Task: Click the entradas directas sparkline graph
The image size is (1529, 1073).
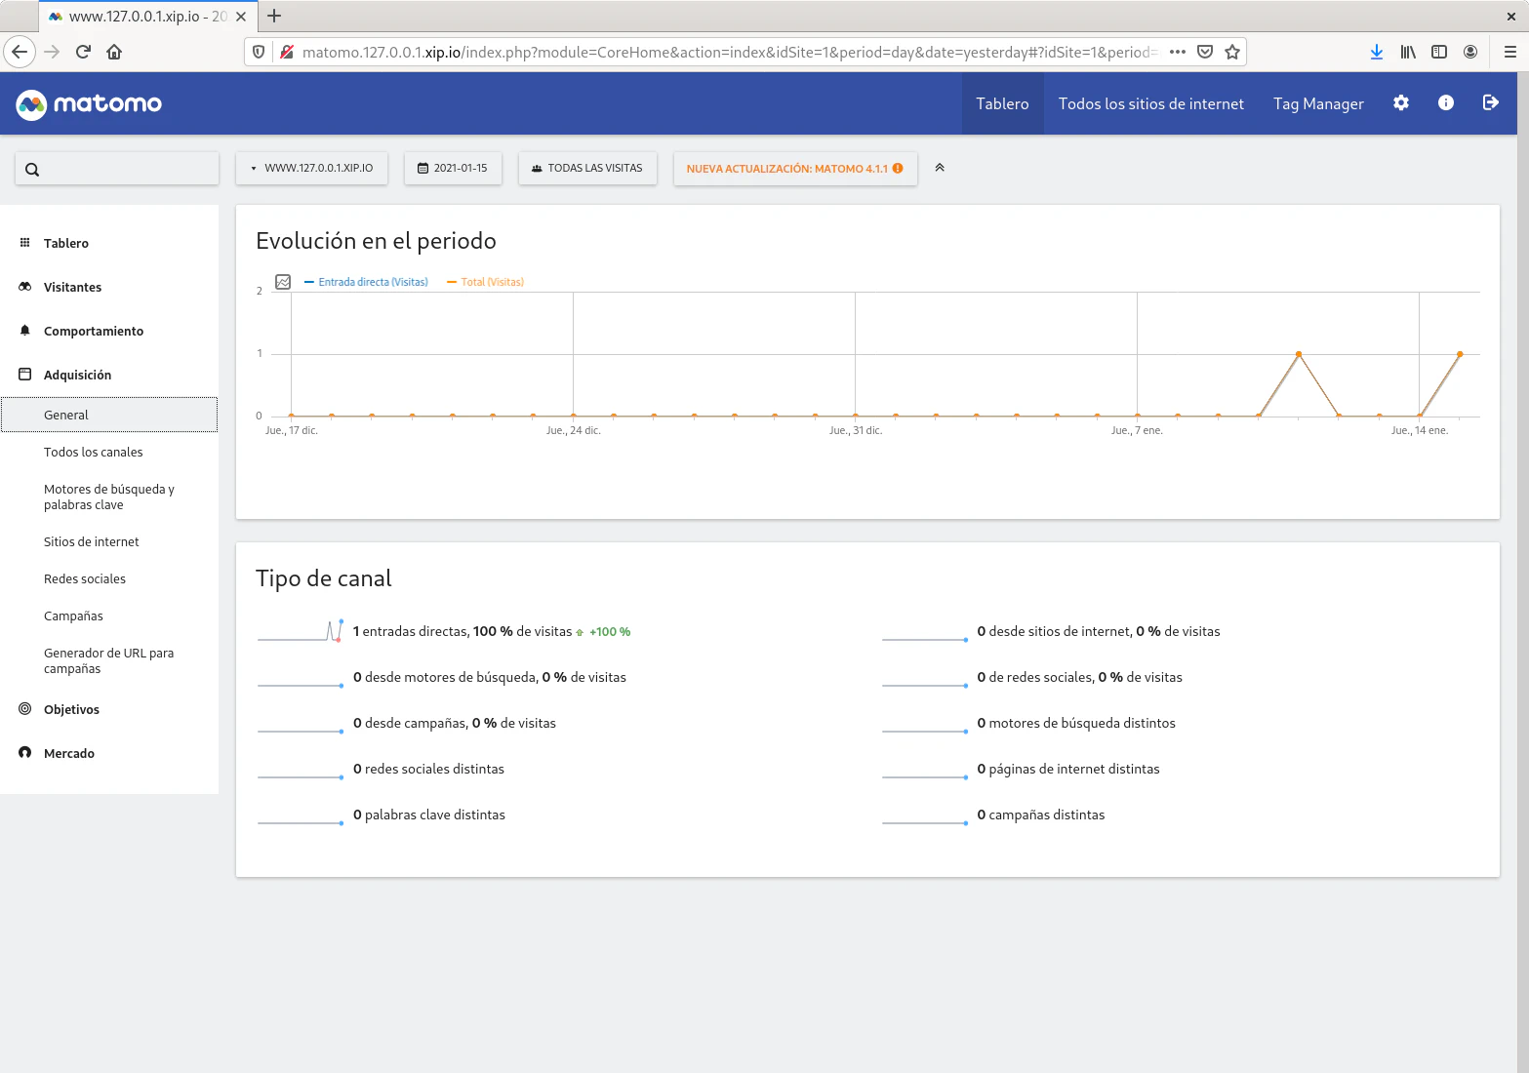Action: (x=301, y=631)
